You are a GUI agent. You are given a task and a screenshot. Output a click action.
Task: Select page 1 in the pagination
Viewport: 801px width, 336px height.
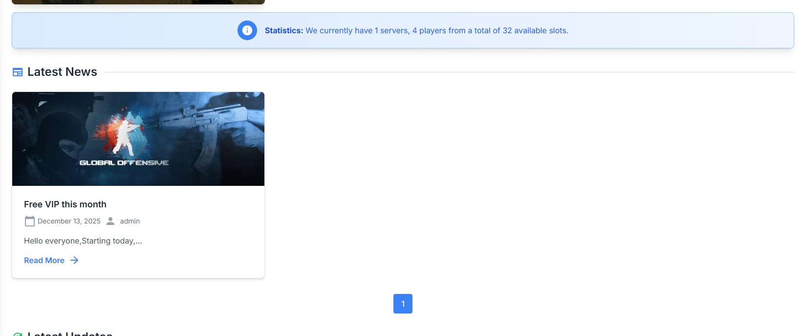click(x=403, y=304)
